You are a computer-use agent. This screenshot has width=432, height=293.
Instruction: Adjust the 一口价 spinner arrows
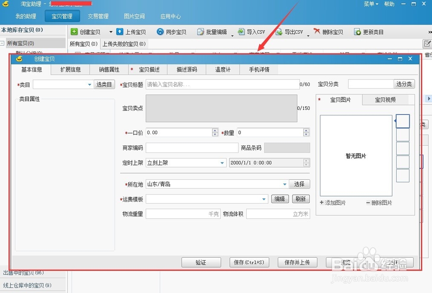coord(215,133)
